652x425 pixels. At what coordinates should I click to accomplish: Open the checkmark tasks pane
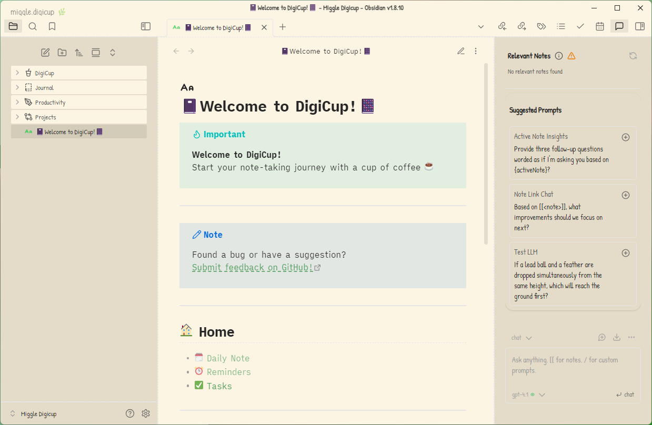580,26
